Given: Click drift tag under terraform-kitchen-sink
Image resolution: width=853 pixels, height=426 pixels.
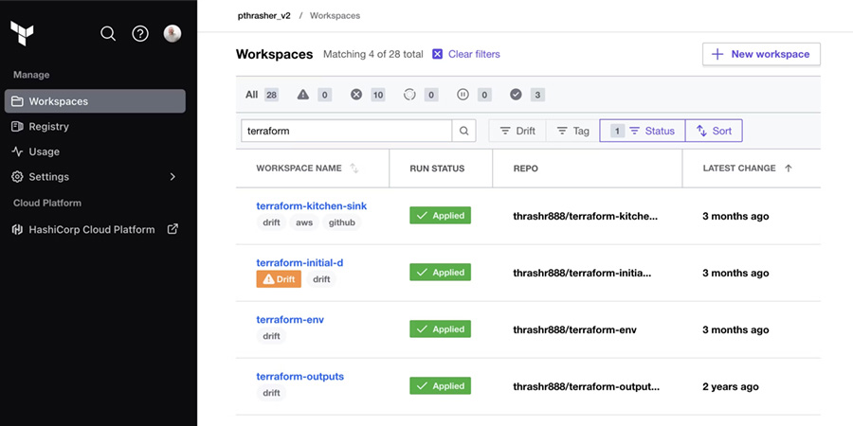Looking at the screenshot, I should (x=271, y=222).
